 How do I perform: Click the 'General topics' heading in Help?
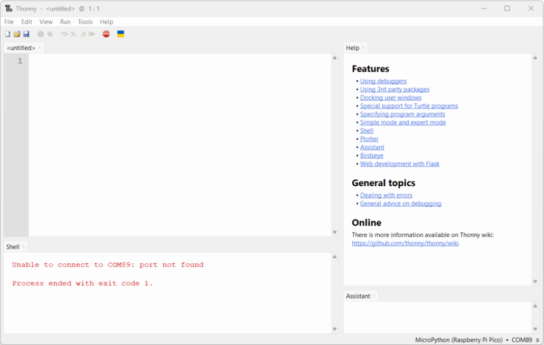click(383, 183)
